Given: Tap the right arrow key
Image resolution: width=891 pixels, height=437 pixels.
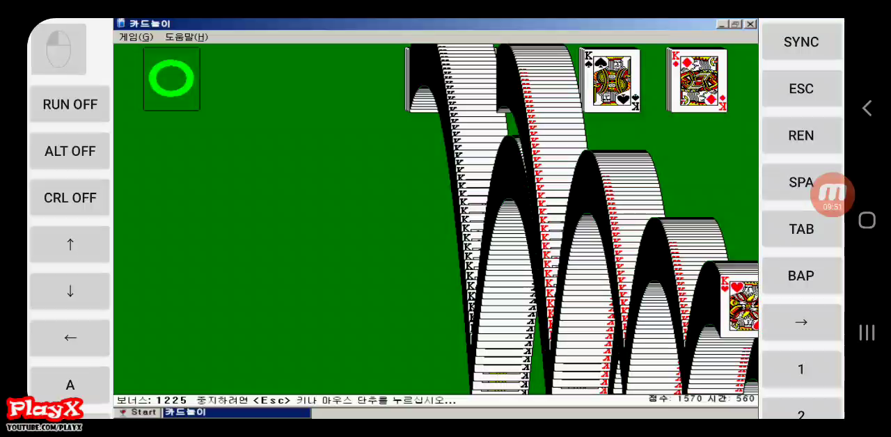Looking at the screenshot, I should [801, 322].
